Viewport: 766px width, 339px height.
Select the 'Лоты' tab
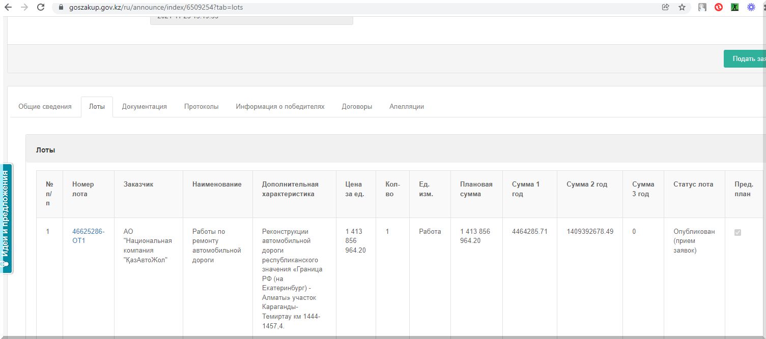point(97,107)
